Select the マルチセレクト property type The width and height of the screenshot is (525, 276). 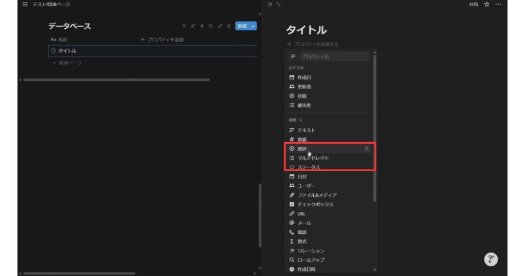(313, 158)
